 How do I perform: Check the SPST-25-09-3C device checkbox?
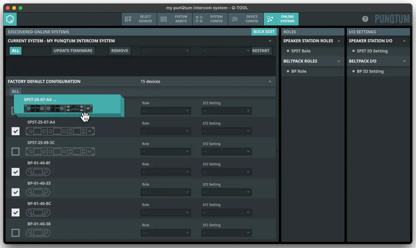(15, 152)
